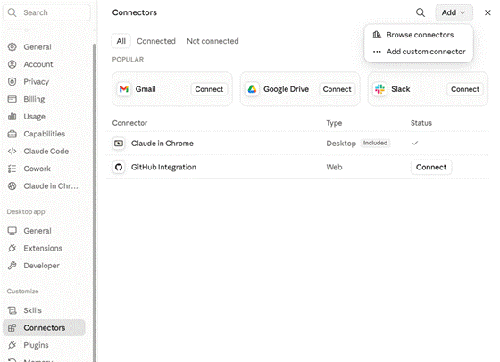Open connector search magnifier in header
This screenshot has width=500, height=362.
click(421, 12)
